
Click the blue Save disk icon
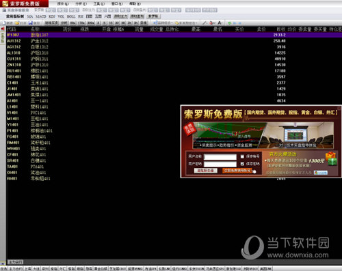click(x=31, y=23)
